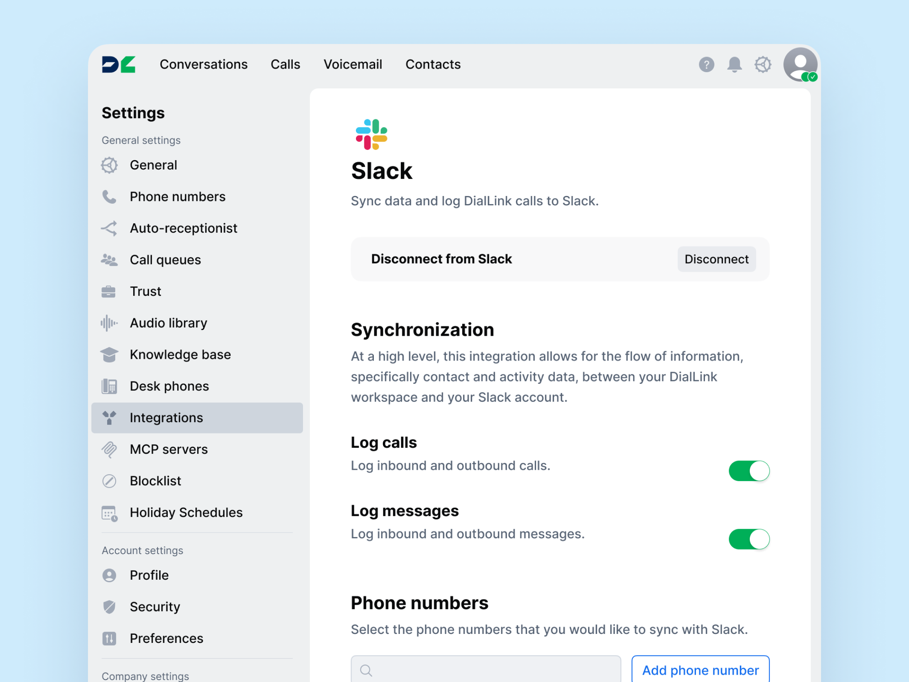Screen dimensions: 909x682
Task: Open Holiday Schedules settings
Action: pos(186,513)
